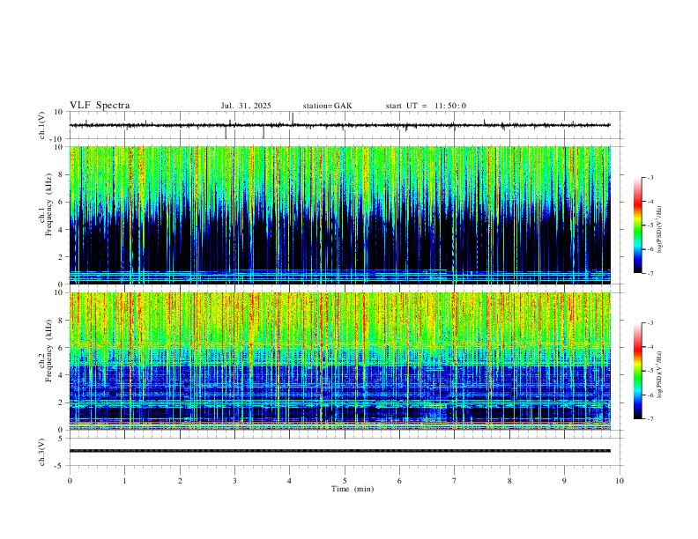The width and height of the screenshot is (698, 539).
Task: Click time axis tick label '10'
Action: (x=620, y=481)
